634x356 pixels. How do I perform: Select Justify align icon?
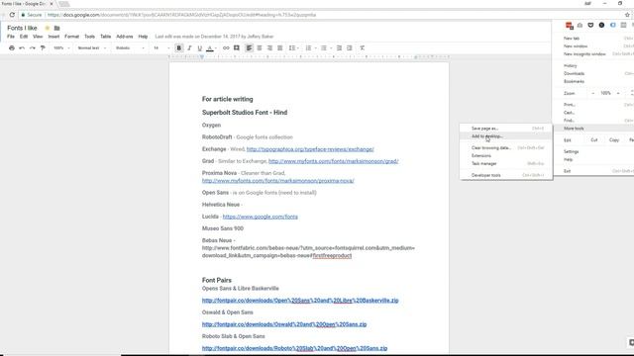pos(279,48)
